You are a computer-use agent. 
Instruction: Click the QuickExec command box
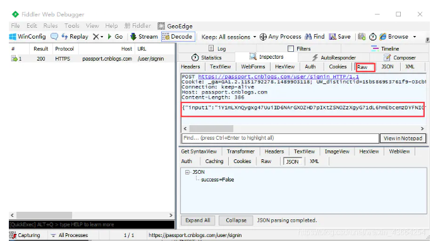92,224
